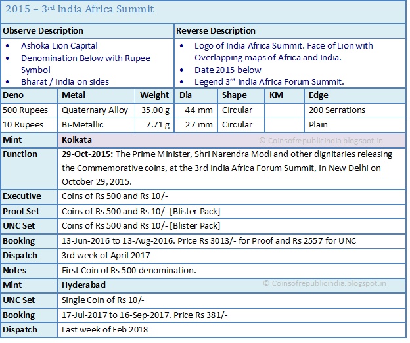410x343 pixels.
Task: Click 'Last week of Feb 2018' dispatch value
Action: 104,330
